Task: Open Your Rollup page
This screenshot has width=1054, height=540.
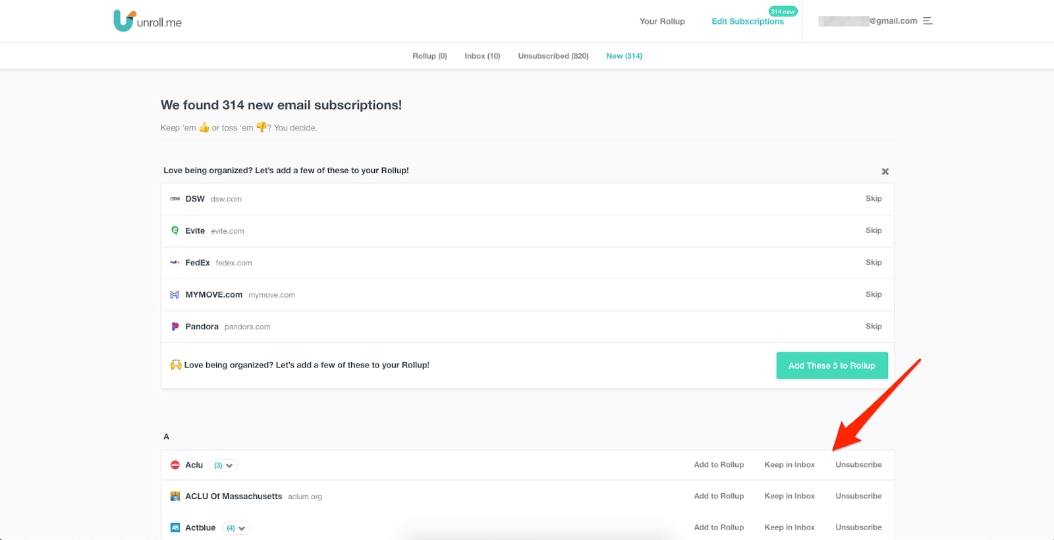Action: tap(662, 21)
